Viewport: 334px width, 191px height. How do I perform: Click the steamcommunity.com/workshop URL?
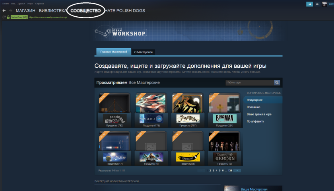coord(48,17)
